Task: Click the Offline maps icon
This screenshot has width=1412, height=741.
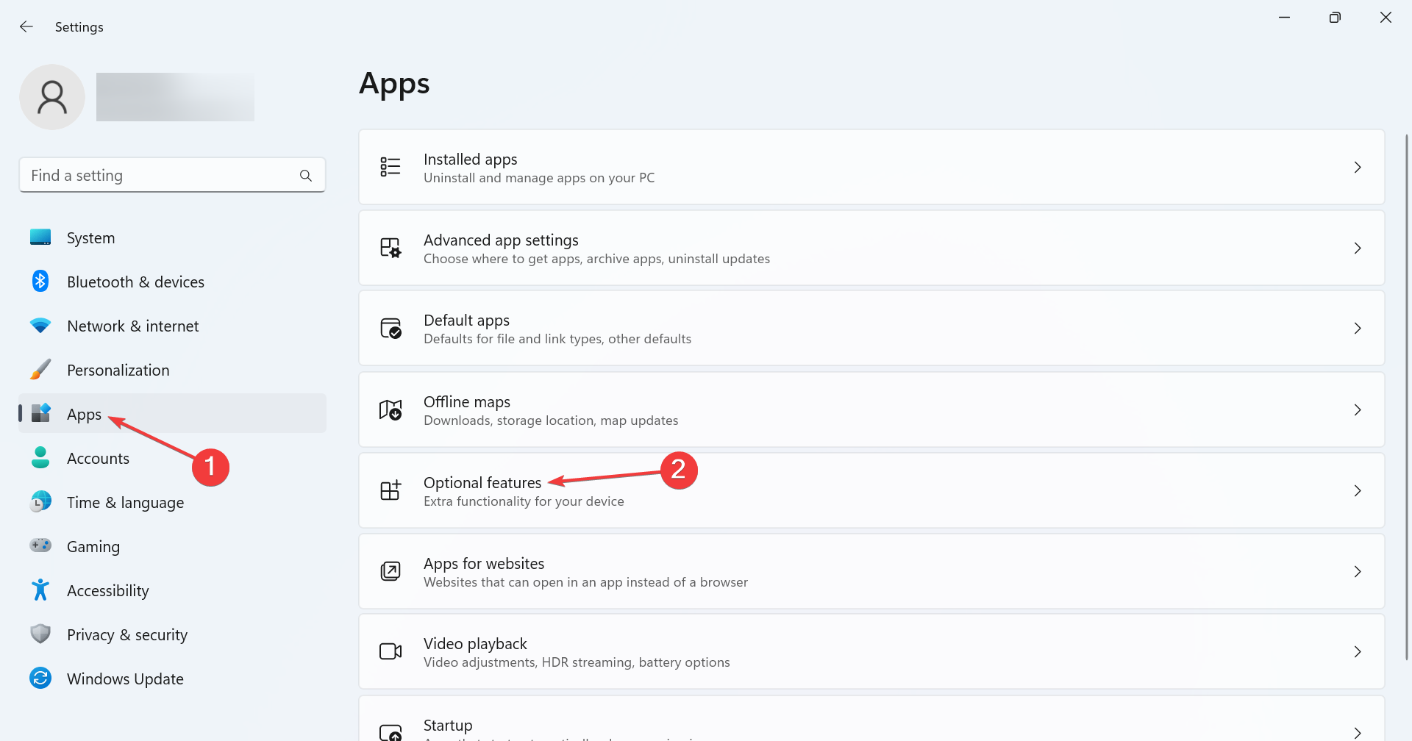Action: coord(391,409)
